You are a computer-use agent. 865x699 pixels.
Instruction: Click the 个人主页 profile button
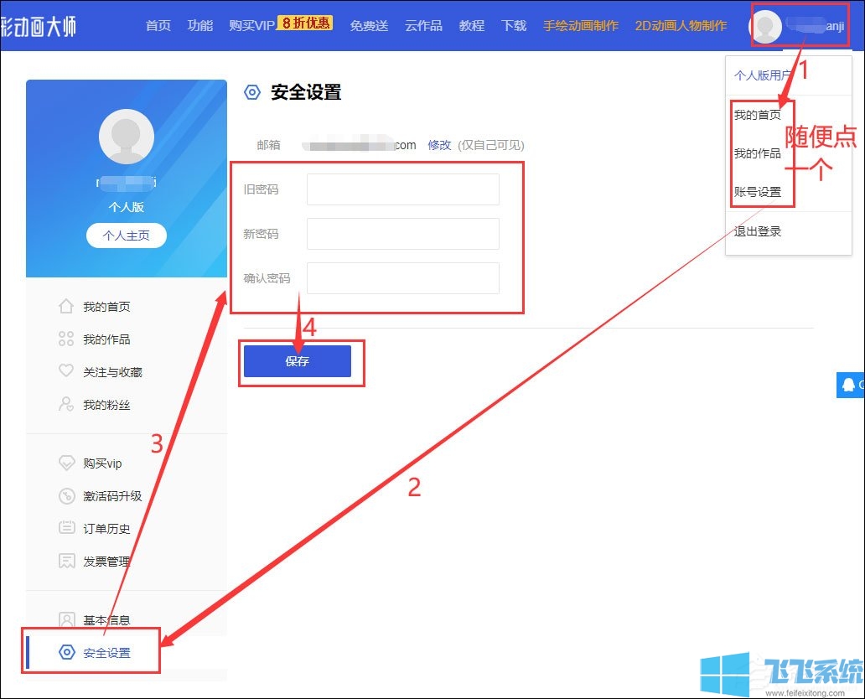(x=126, y=236)
